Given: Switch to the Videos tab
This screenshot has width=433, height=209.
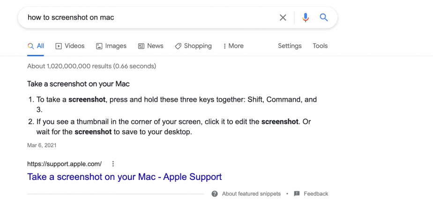Looking at the screenshot, I should click(x=70, y=46).
